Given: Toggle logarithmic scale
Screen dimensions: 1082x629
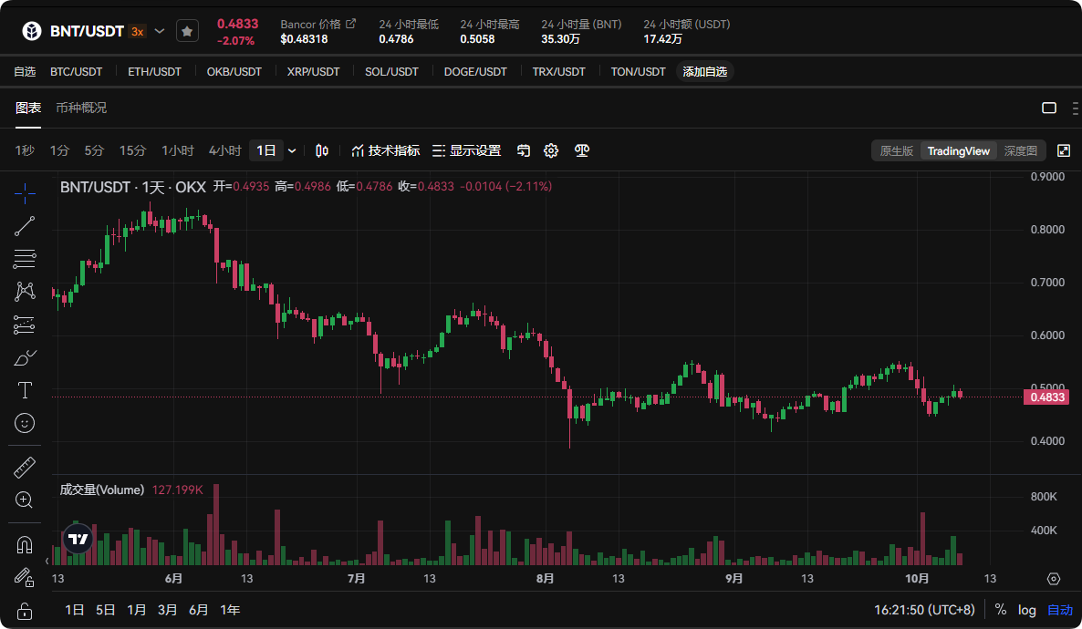Looking at the screenshot, I should pos(1027,610).
